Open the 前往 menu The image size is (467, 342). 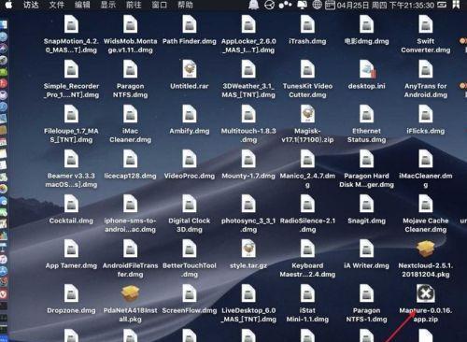[x=134, y=5]
